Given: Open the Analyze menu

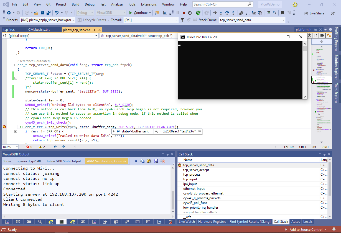Looking at the screenshot, I should point(117,4).
